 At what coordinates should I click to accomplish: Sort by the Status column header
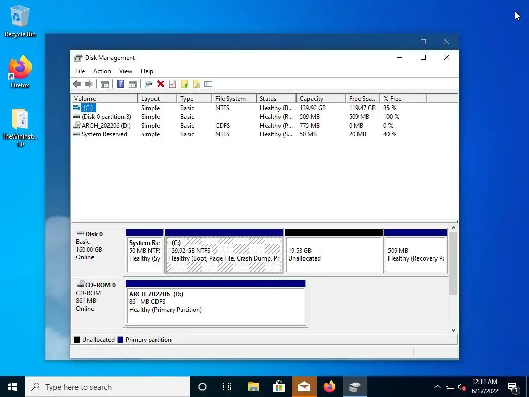[276, 99]
